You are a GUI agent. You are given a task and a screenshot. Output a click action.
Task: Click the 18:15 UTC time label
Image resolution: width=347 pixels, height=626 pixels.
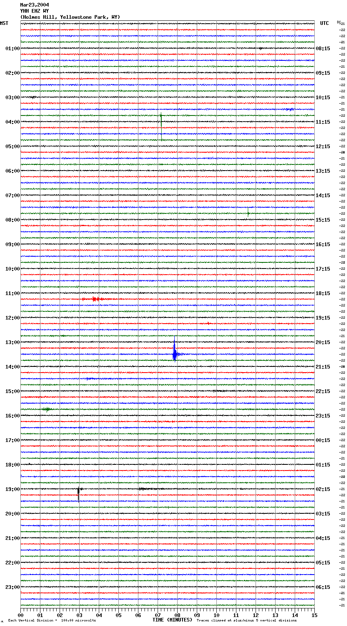323,293
